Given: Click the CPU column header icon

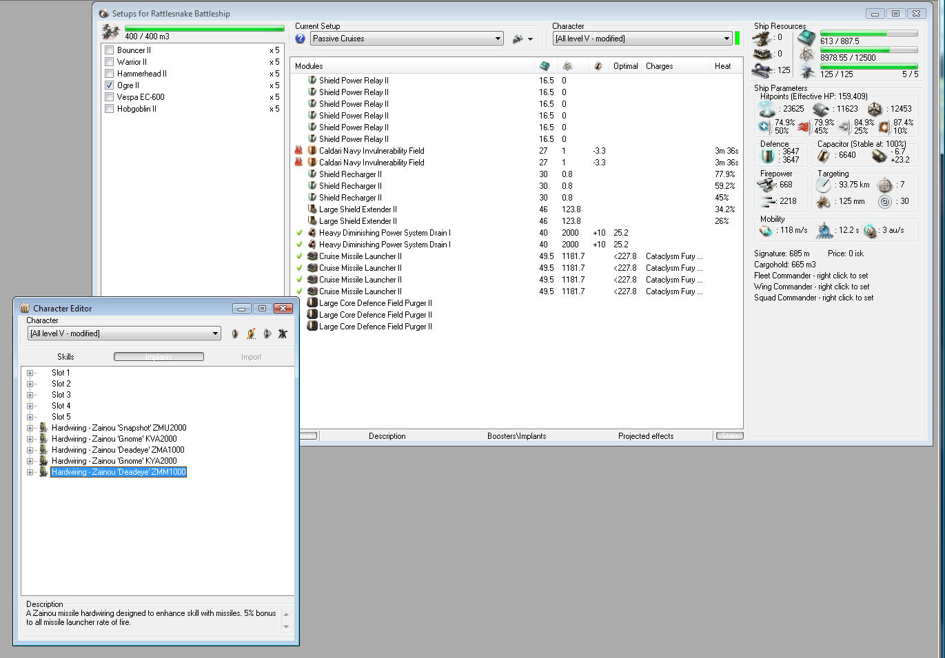Looking at the screenshot, I should pyautogui.click(x=545, y=66).
